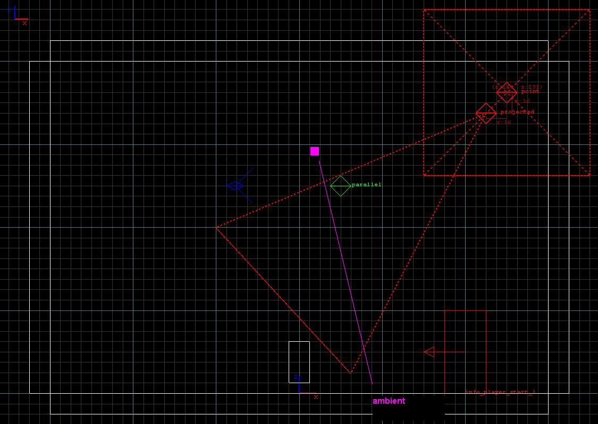Select the green parallel light diamond
Screen dimensions: 598x424
coord(341,186)
